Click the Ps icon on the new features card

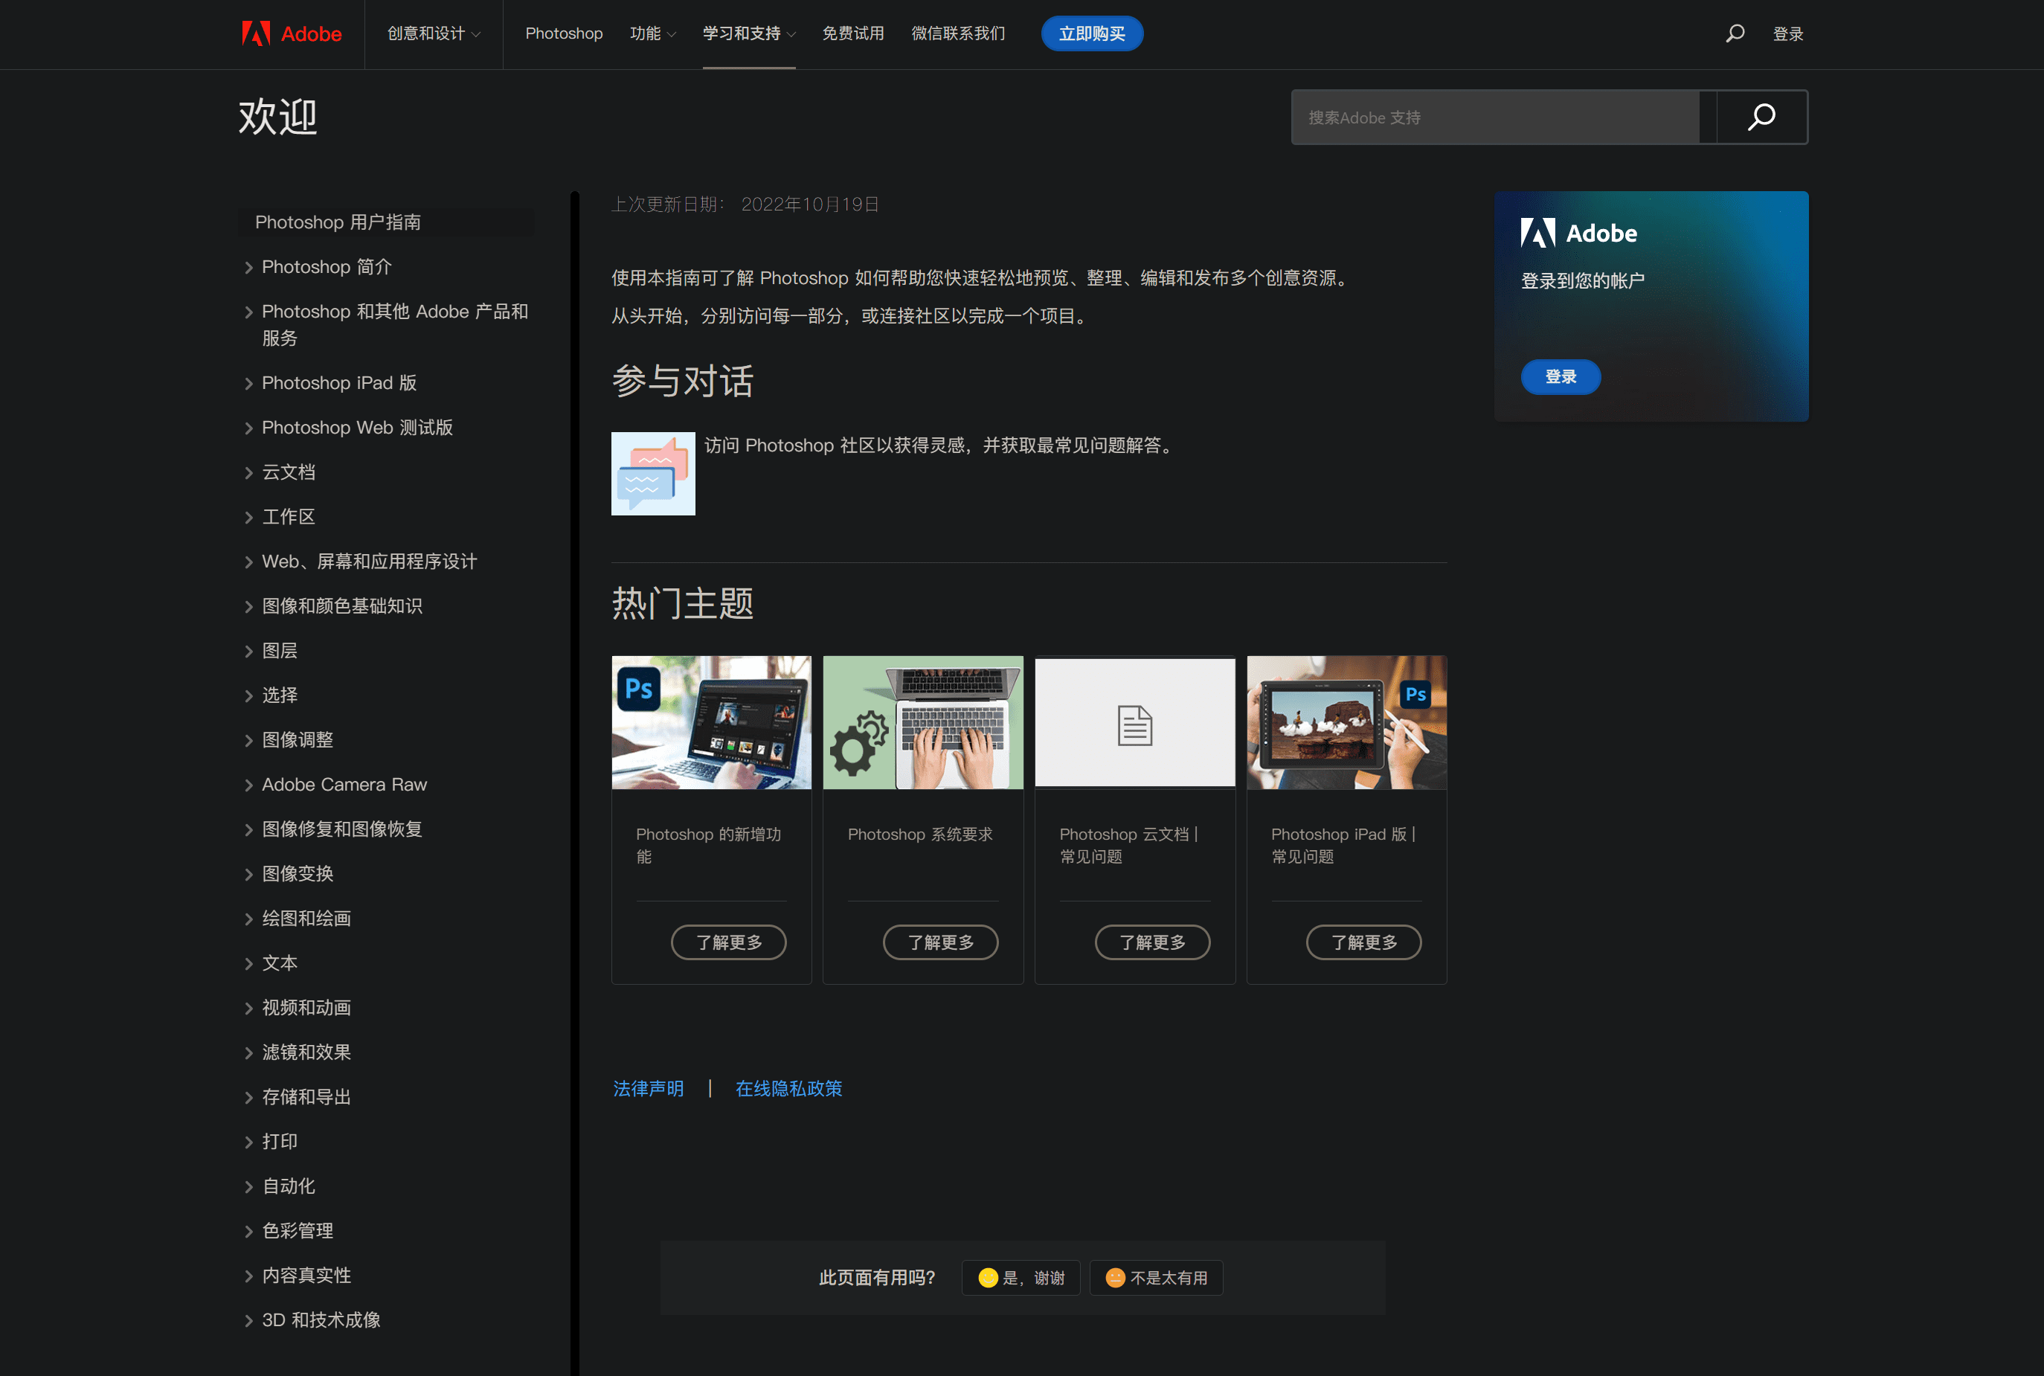pos(639,689)
